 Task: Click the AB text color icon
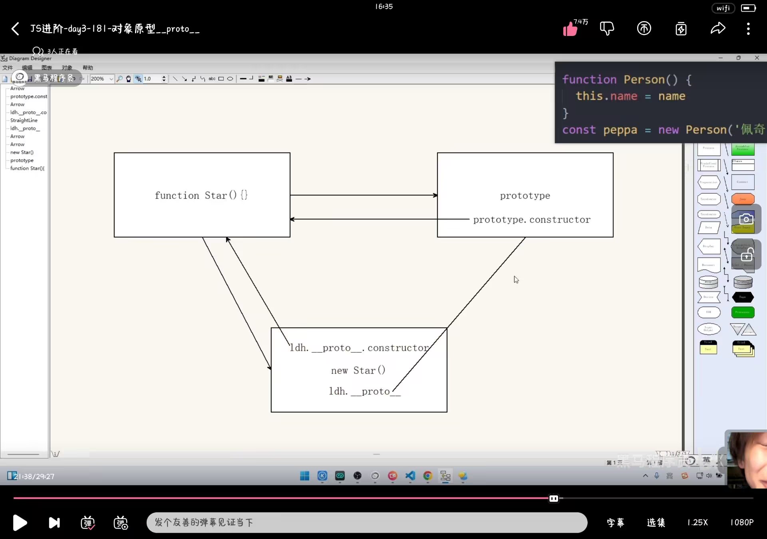pyautogui.click(x=289, y=79)
